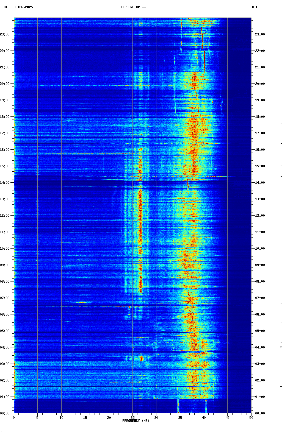
Task: Click 02:00 on the left time axis
Action: (x=5, y=380)
